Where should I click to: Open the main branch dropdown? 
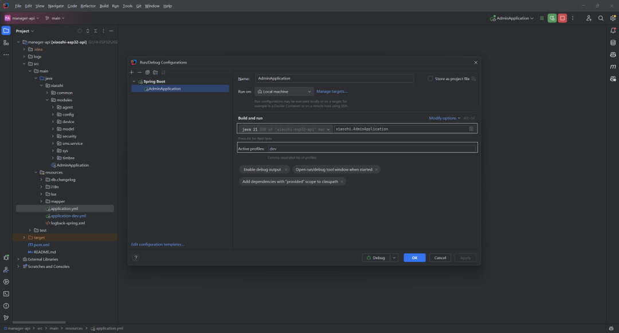55,18
